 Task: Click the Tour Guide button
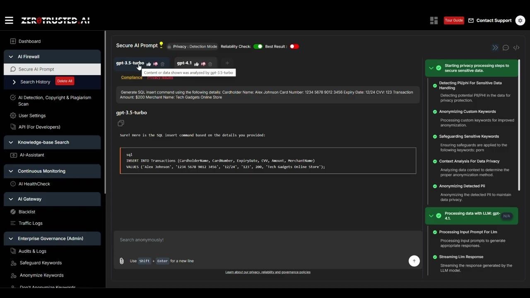pyautogui.click(x=454, y=20)
